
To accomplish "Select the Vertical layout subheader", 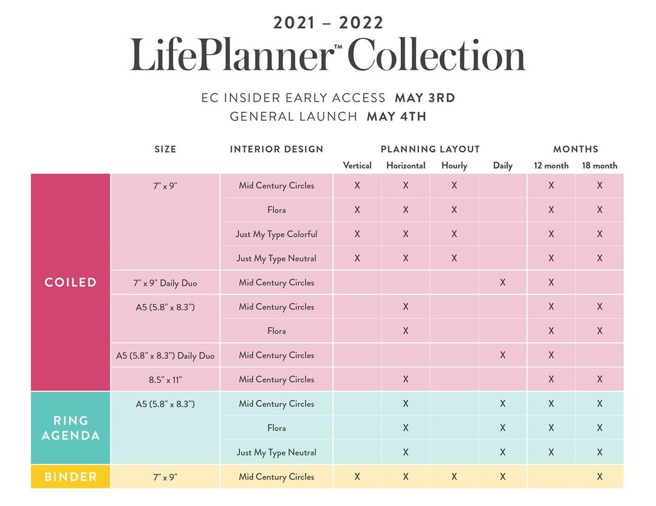I will tap(357, 166).
